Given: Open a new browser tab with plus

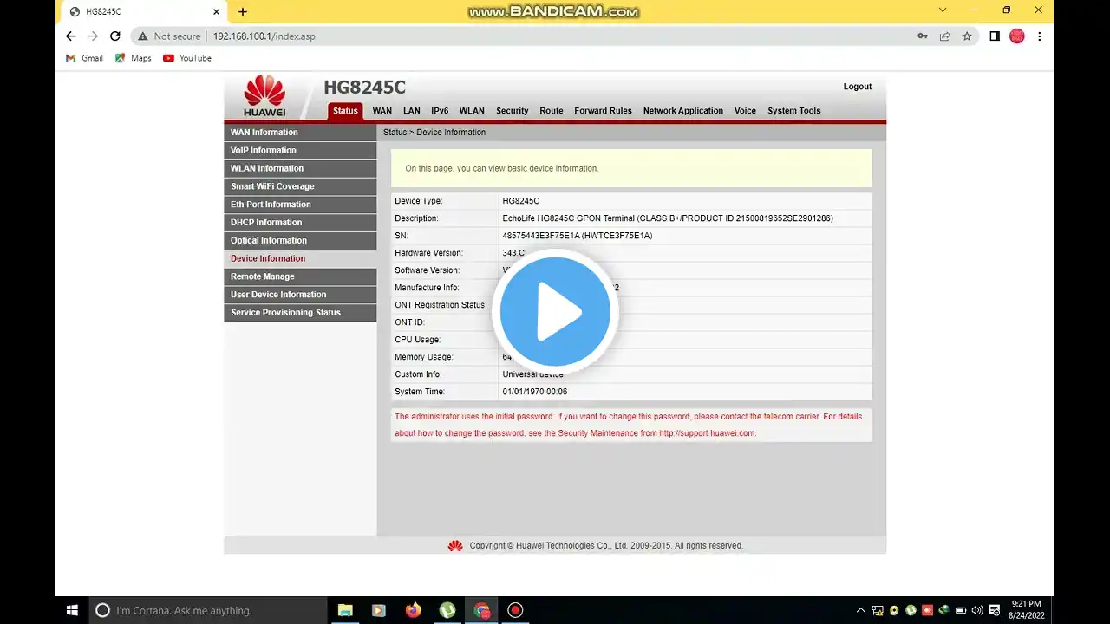Looking at the screenshot, I should pyautogui.click(x=243, y=11).
